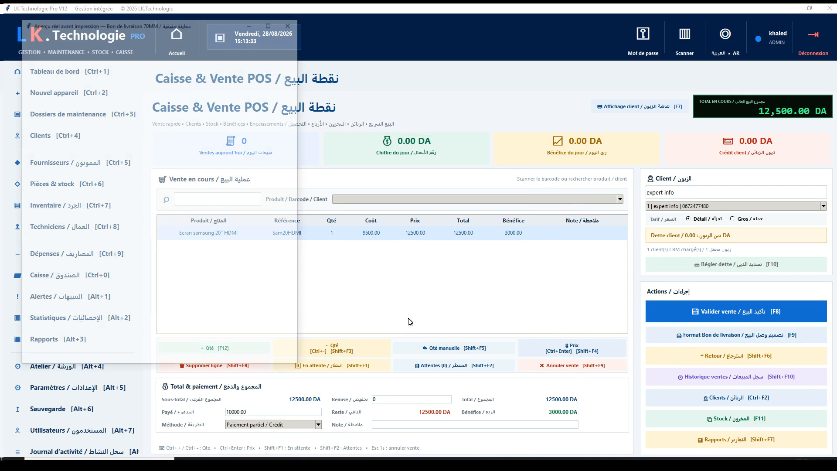Click the Alertes exclamation icon
Viewport: 837px width, 471px height.
(17, 297)
